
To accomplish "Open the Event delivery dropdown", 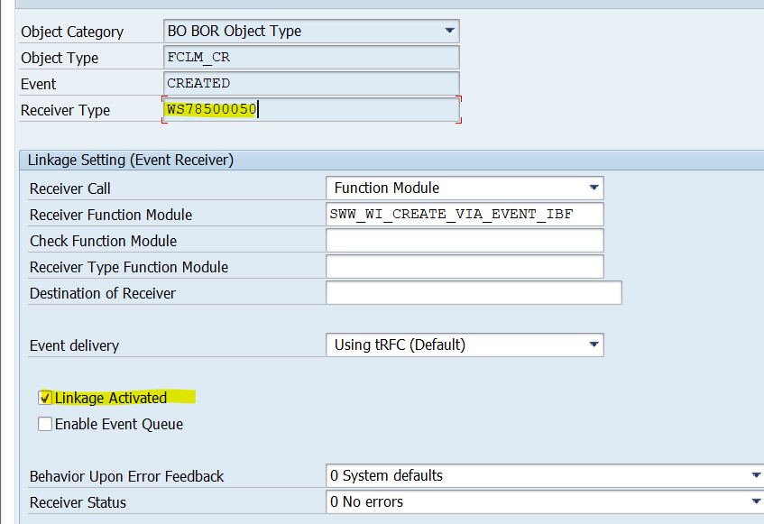I will click(x=594, y=345).
